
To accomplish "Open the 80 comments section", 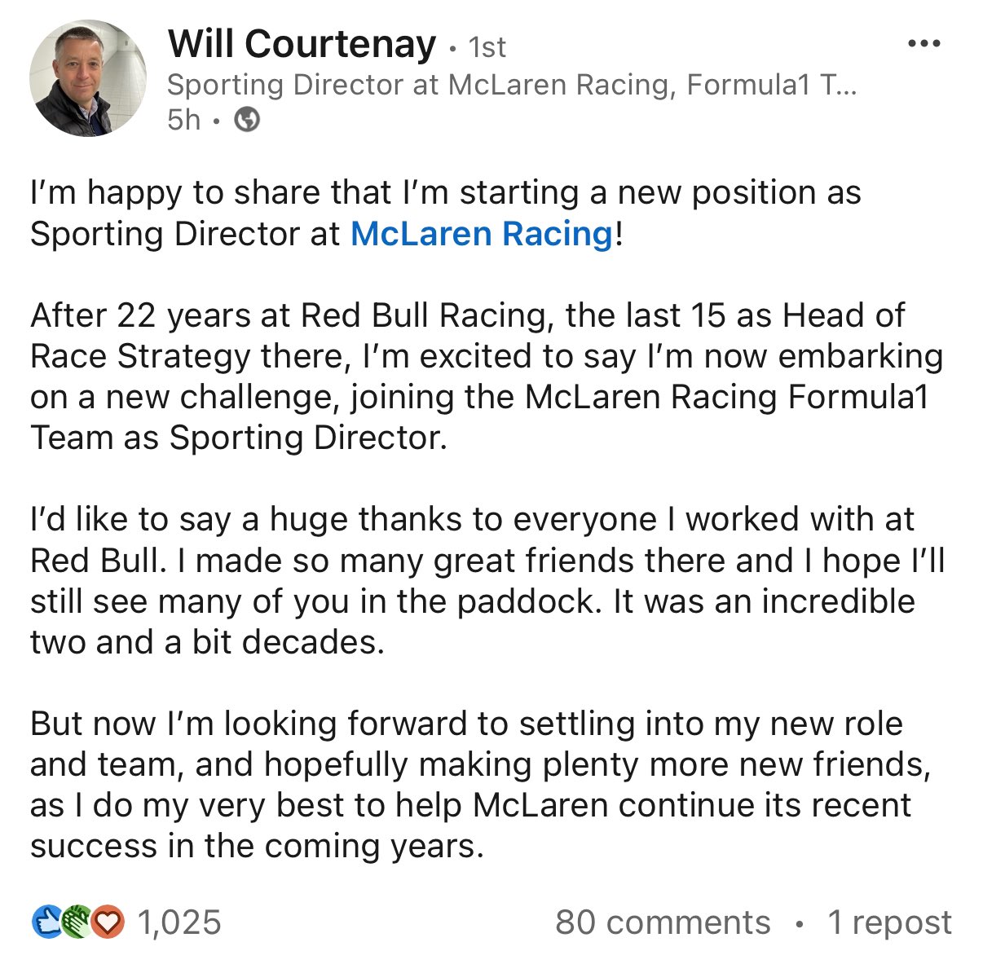I will pos(663,922).
